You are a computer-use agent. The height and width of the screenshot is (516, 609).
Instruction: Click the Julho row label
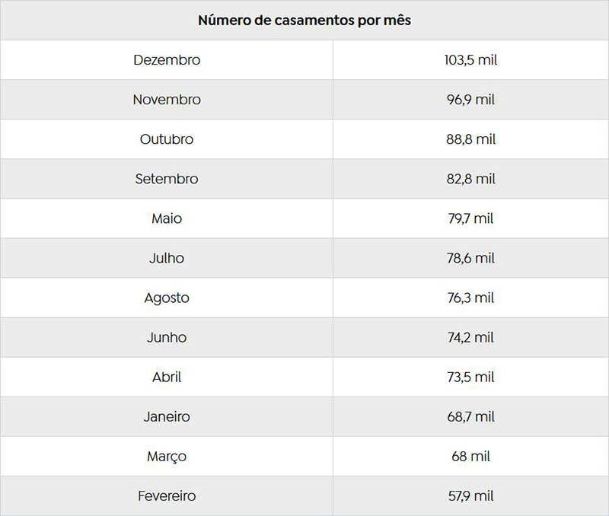point(167,258)
